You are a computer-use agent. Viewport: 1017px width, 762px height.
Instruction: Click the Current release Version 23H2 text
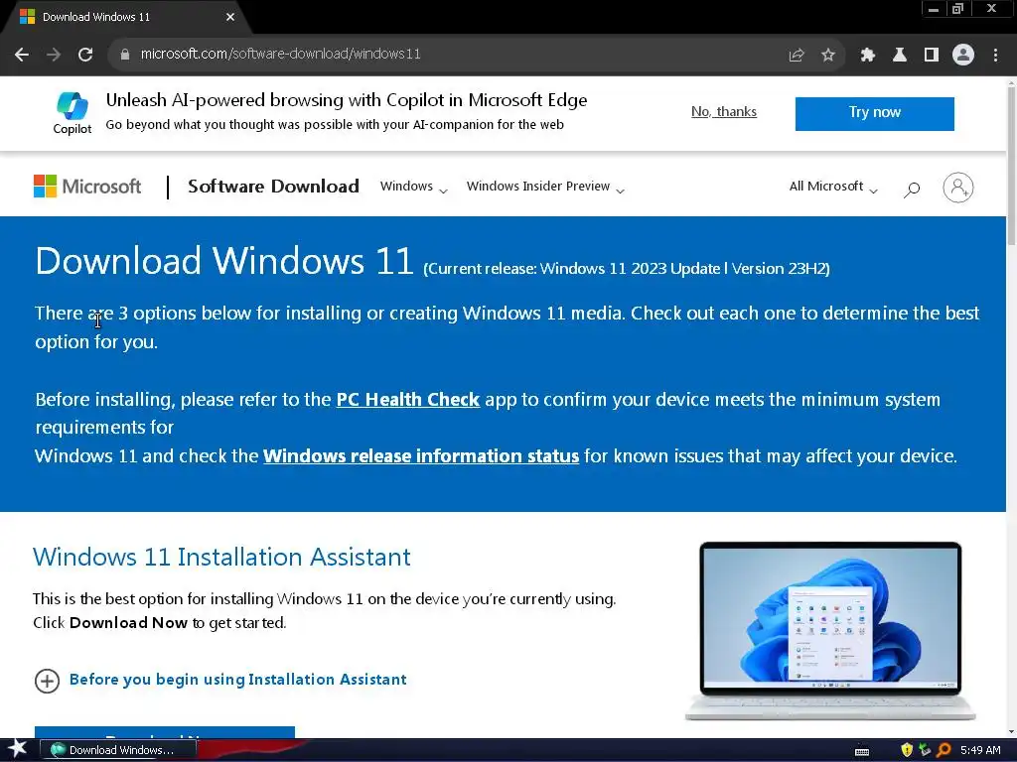[x=627, y=269]
